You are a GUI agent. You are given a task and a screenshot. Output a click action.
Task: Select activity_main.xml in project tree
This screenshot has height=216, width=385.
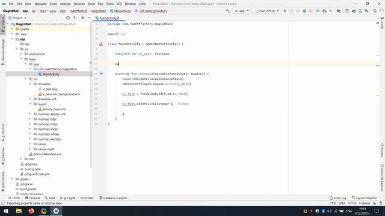pyautogui.click(x=54, y=109)
